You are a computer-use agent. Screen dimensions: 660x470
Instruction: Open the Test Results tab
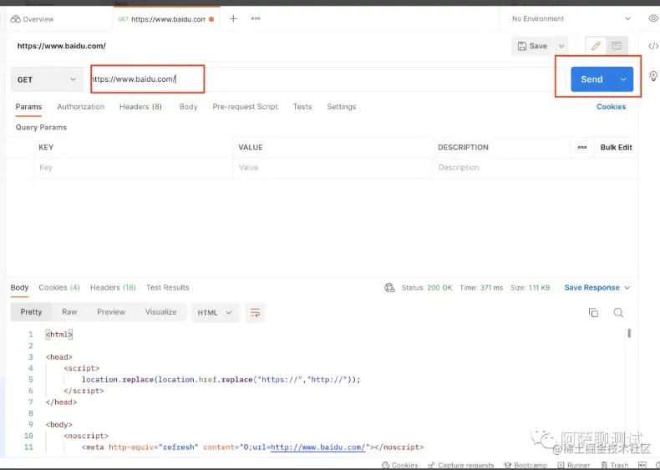(168, 288)
